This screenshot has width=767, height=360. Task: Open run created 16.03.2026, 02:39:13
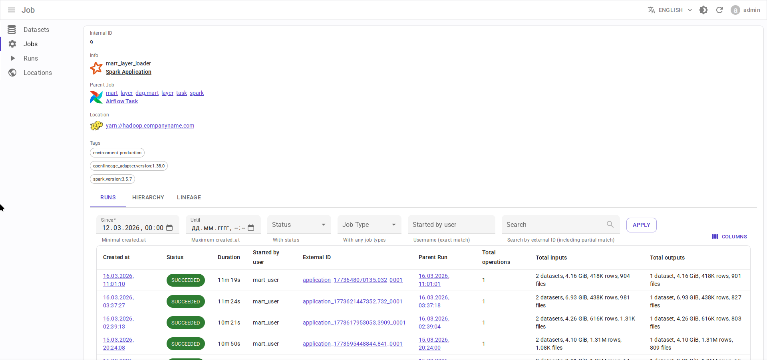[118, 323]
